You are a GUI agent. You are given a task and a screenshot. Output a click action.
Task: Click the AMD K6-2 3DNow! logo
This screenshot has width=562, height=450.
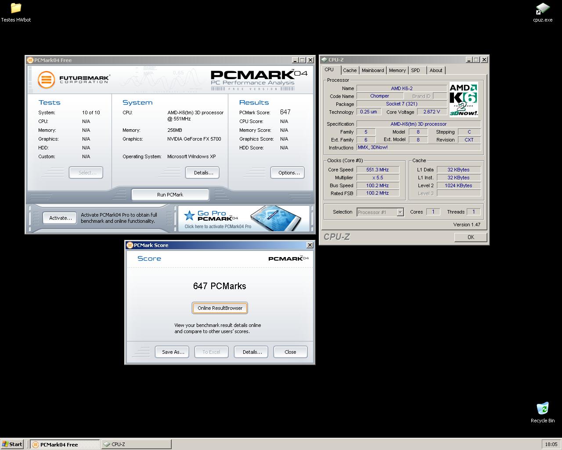point(464,100)
